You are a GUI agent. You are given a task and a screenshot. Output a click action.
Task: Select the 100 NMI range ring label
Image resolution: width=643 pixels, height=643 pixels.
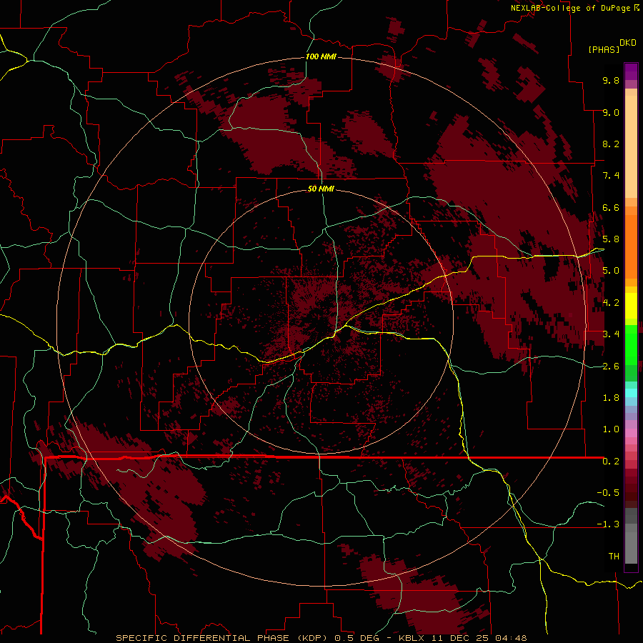[321, 56]
